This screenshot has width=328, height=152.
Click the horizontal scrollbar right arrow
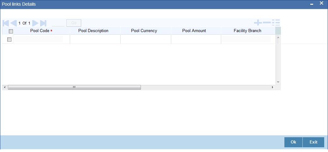coord(272,87)
